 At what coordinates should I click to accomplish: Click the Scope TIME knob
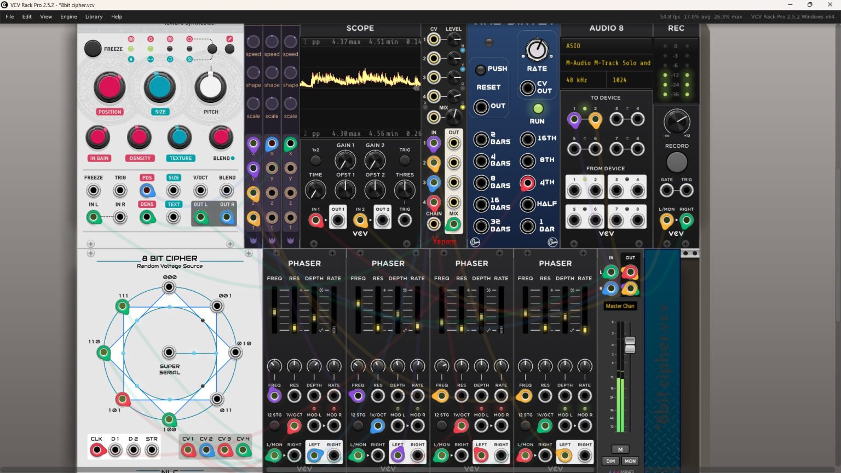point(315,190)
